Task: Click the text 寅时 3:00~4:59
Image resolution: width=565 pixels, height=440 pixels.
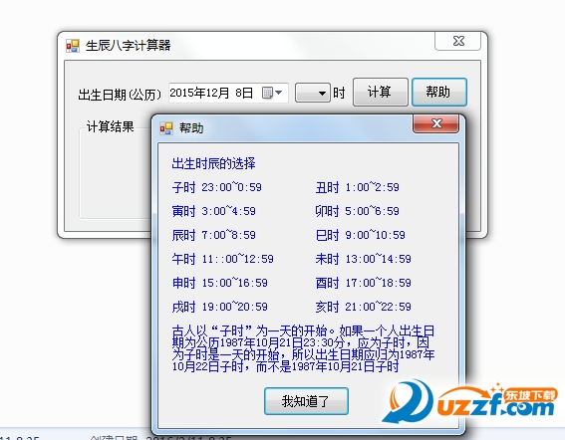Action: pos(213,211)
